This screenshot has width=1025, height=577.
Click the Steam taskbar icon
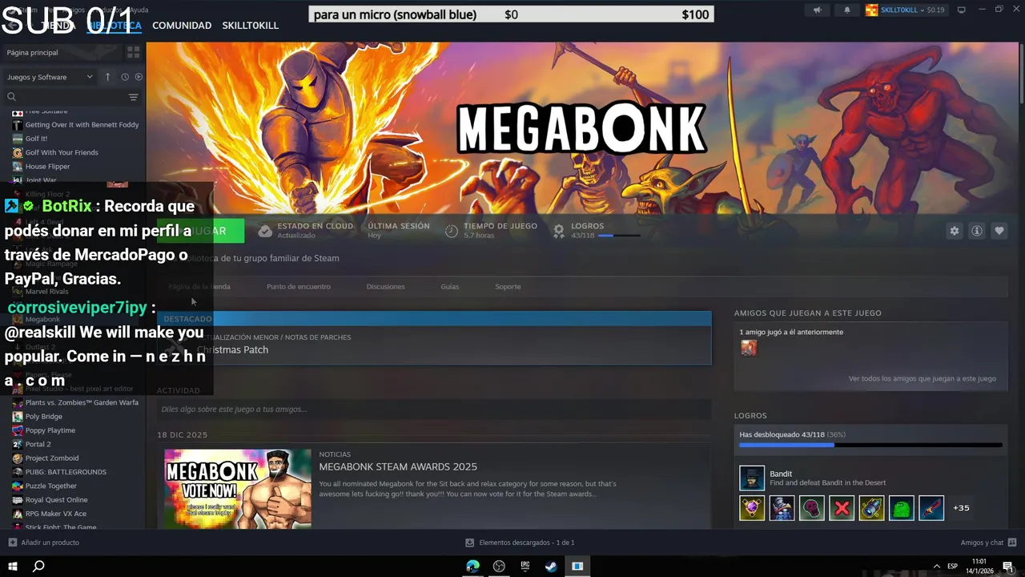tap(551, 566)
